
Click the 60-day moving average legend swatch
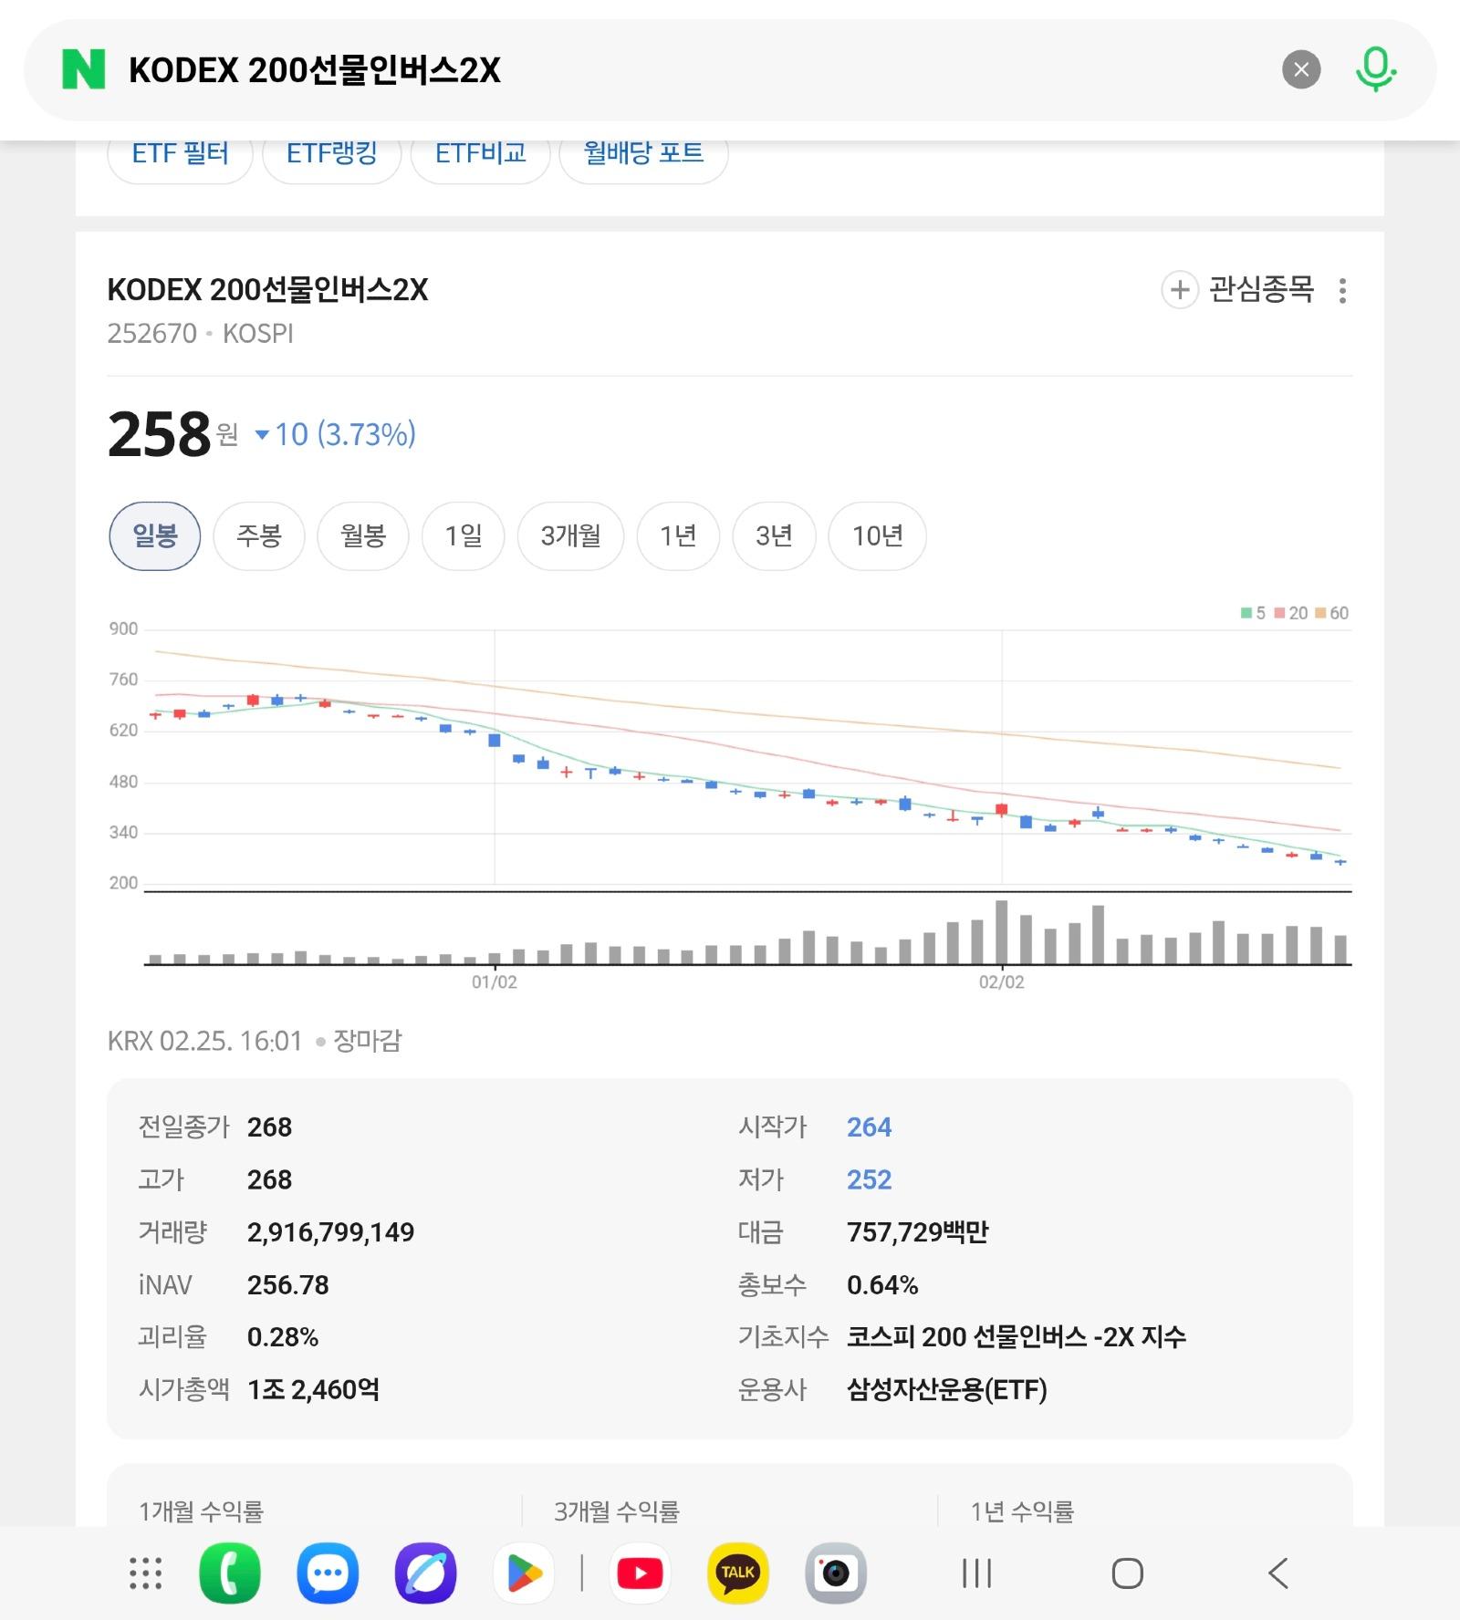coord(1319,613)
